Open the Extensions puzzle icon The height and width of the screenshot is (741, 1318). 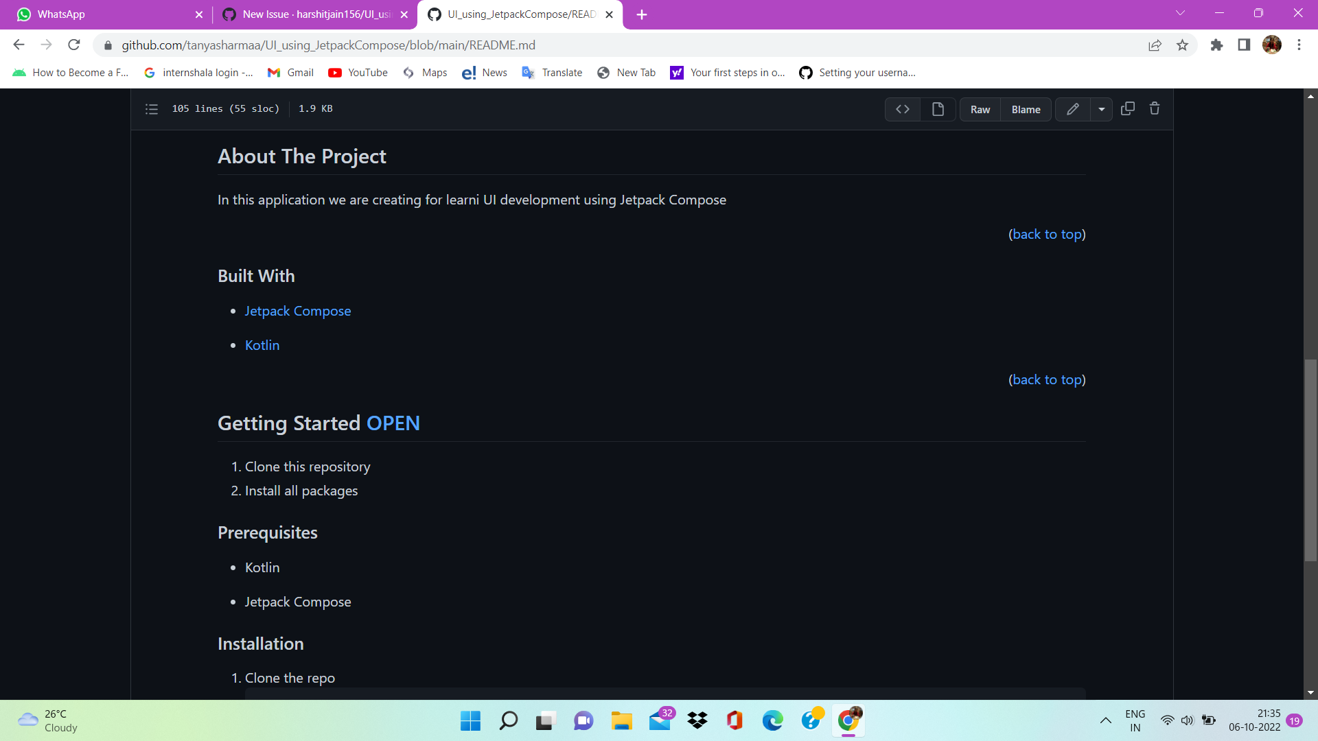click(x=1216, y=45)
